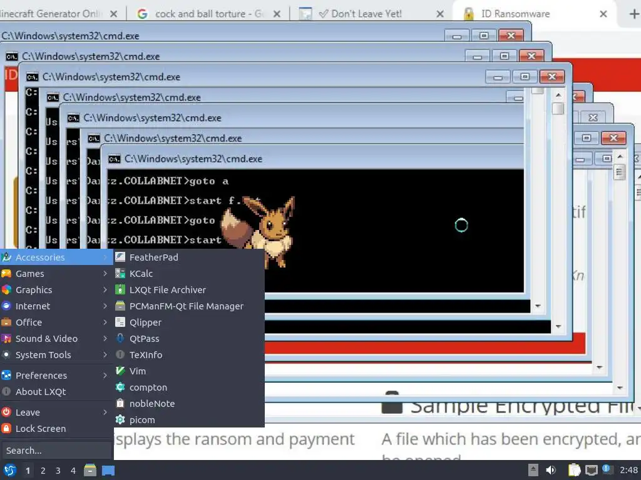Open PCManFM-Qt File Manager

189,306
